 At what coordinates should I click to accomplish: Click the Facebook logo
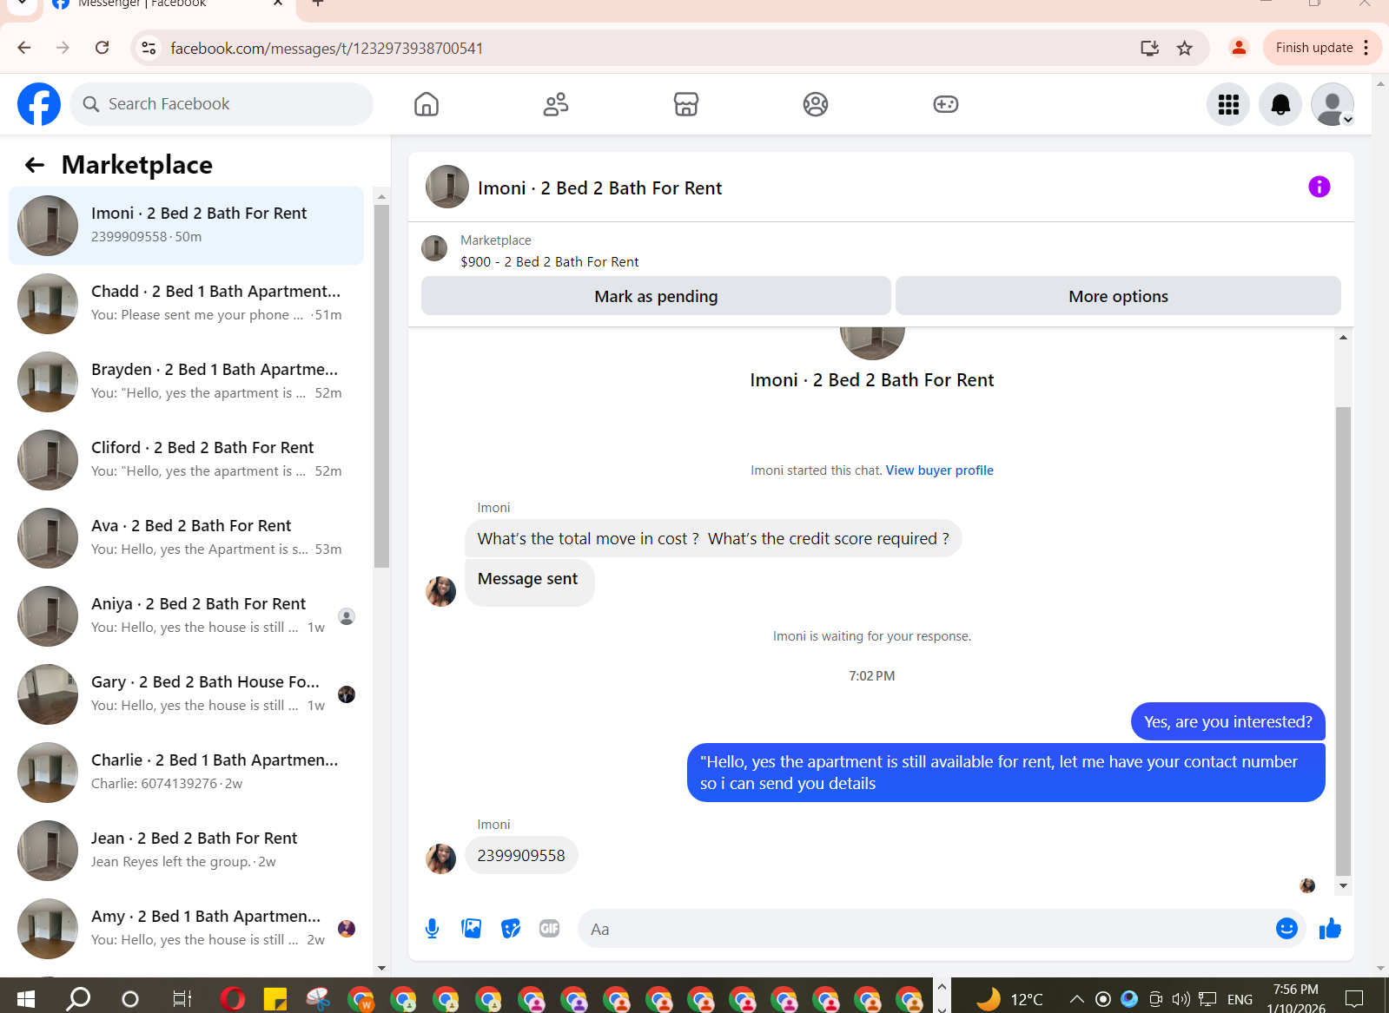tap(39, 104)
